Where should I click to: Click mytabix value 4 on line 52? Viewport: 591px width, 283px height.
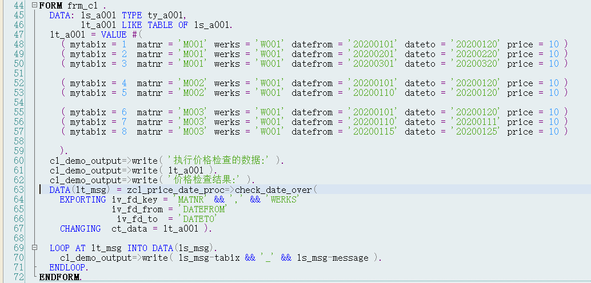[125, 83]
